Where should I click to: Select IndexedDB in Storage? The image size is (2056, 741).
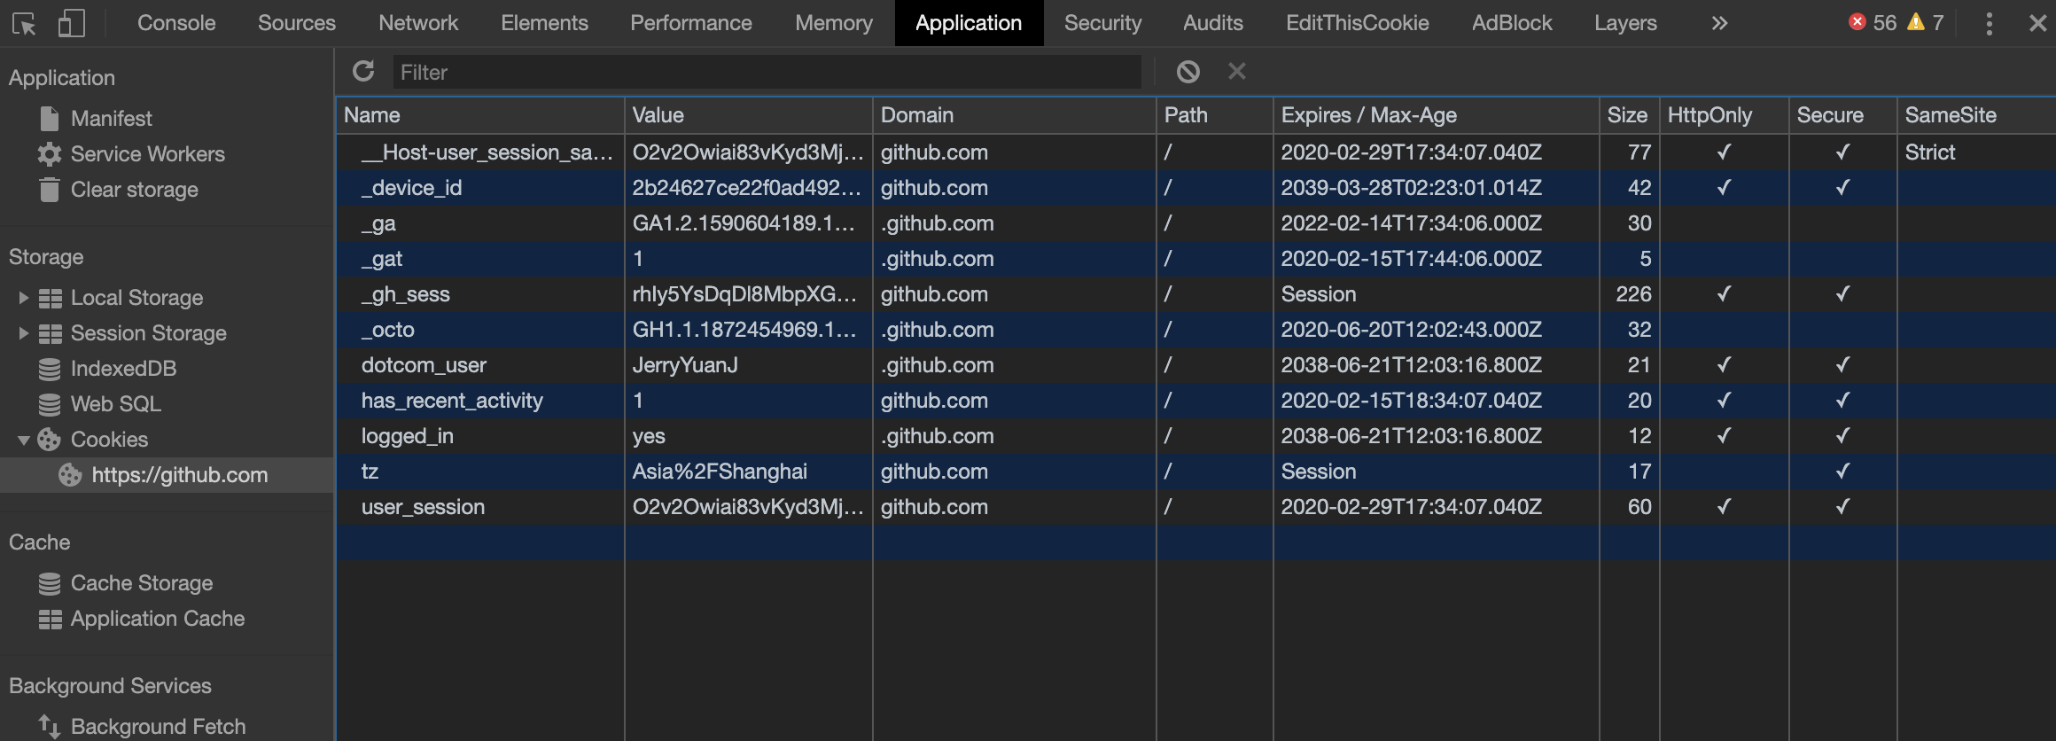click(123, 369)
